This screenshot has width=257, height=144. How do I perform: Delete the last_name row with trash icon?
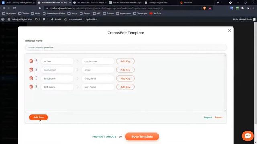pyautogui.click(x=31, y=87)
